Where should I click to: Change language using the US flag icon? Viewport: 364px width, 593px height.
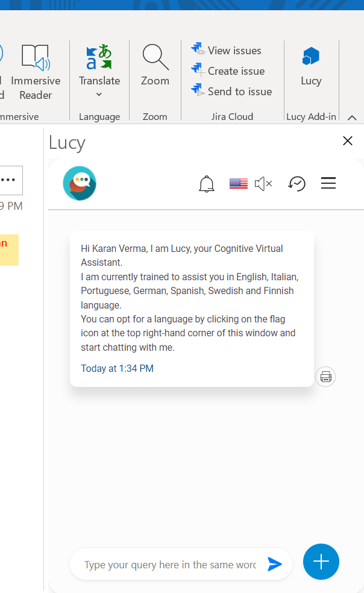[x=239, y=183]
